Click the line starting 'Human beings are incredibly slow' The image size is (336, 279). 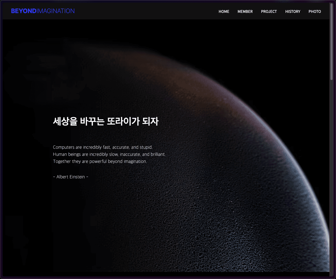pos(109,154)
